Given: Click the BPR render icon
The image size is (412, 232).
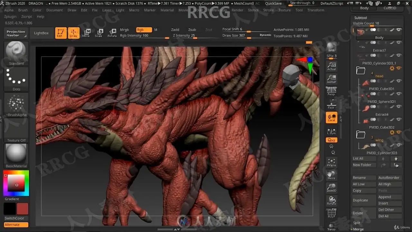Looking at the screenshot, I should coord(331,47).
